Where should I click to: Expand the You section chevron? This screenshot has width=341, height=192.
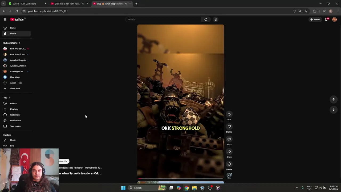point(9,98)
